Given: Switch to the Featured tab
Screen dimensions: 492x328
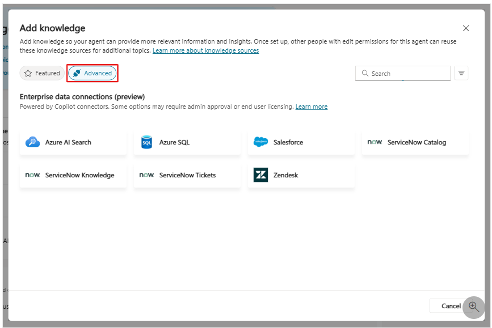Looking at the screenshot, I should coord(42,73).
